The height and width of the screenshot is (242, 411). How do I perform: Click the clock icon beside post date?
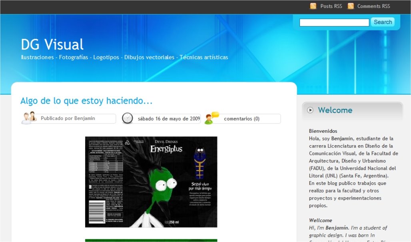coord(128,118)
